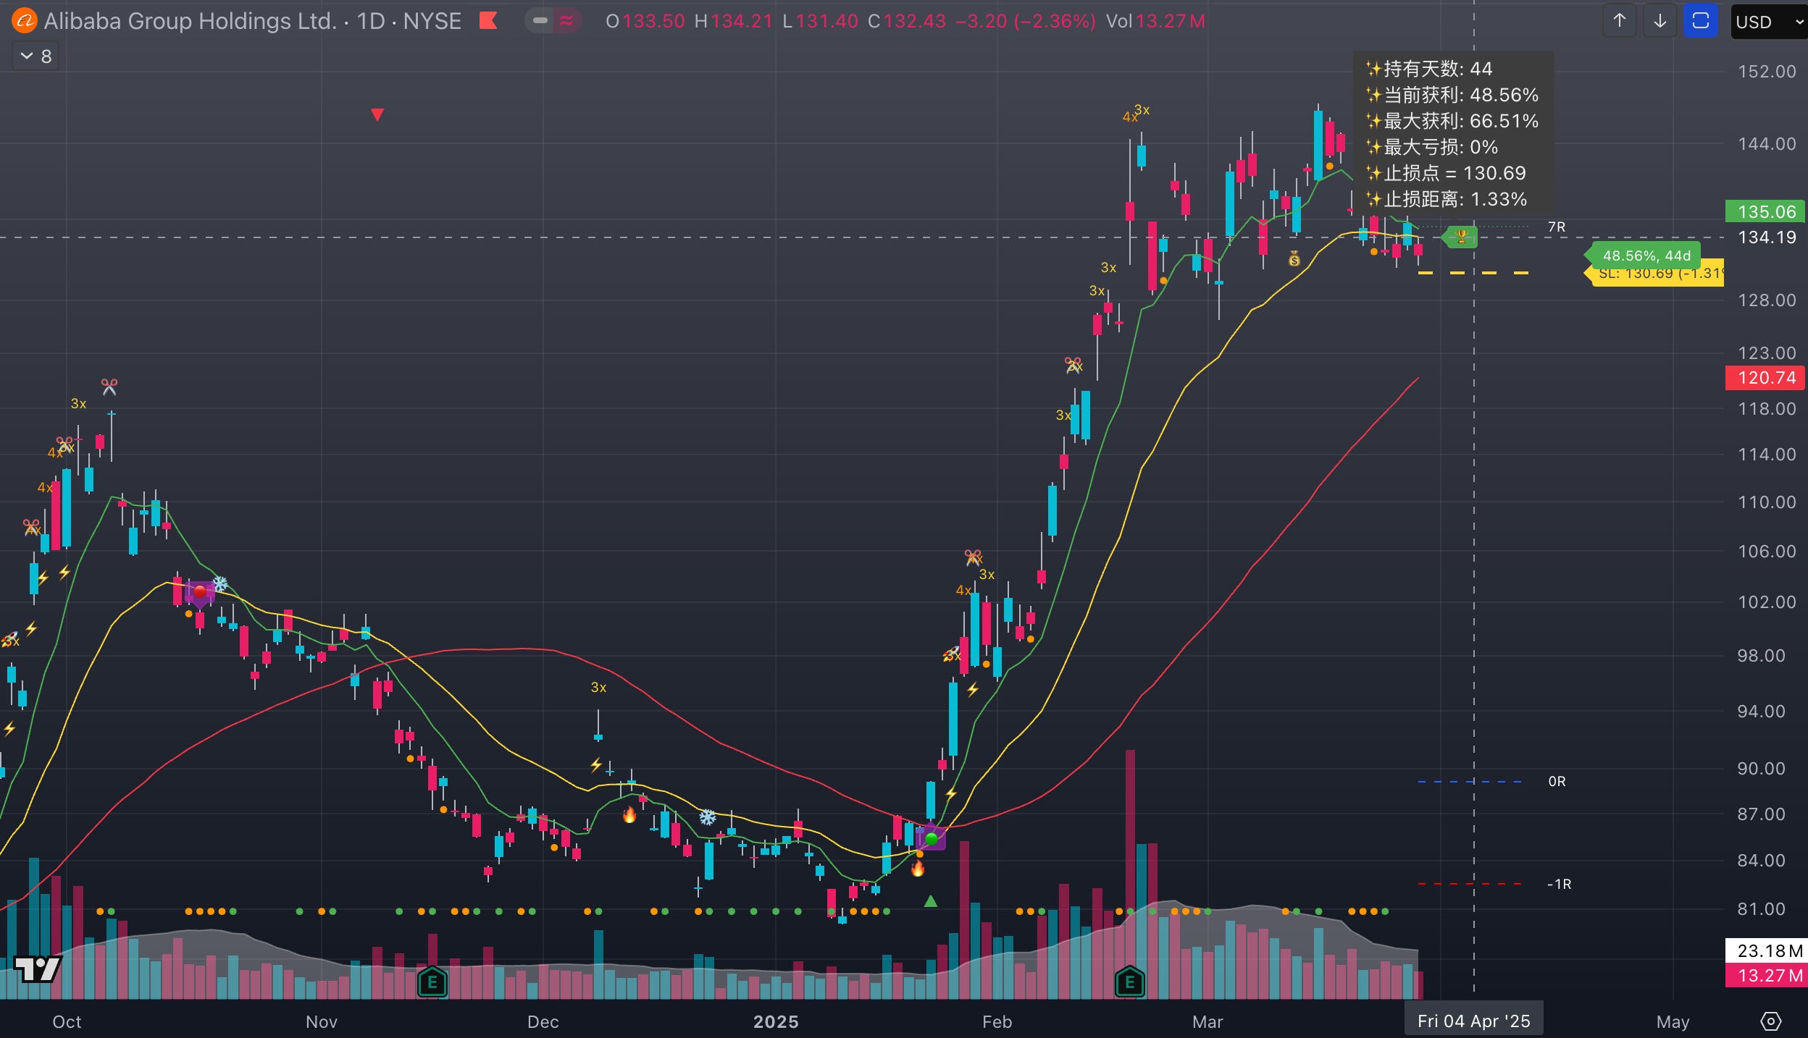Click the green 135.06 price label

(1766, 212)
